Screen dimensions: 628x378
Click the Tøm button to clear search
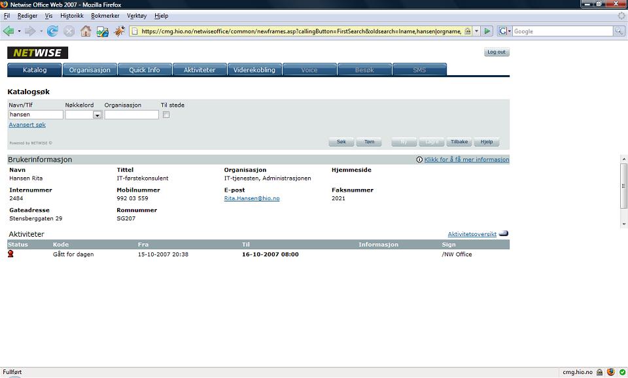[369, 142]
